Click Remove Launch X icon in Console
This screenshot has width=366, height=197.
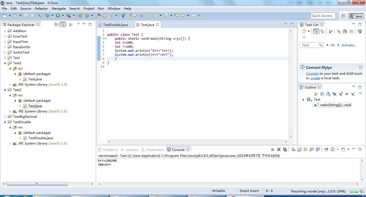pos(279,149)
